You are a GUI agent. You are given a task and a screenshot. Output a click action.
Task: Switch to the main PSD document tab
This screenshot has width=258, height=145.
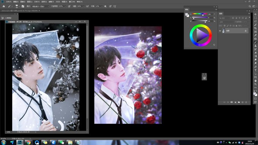[20, 11]
